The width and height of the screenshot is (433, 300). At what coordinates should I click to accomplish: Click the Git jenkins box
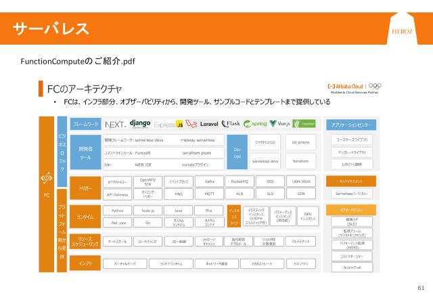pyautogui.click(x=300, y=142)
